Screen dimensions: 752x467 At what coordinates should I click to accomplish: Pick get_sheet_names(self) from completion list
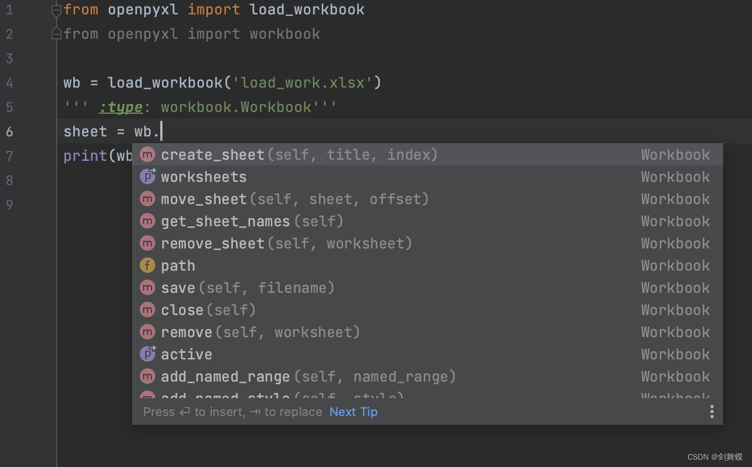click(427, 221)
